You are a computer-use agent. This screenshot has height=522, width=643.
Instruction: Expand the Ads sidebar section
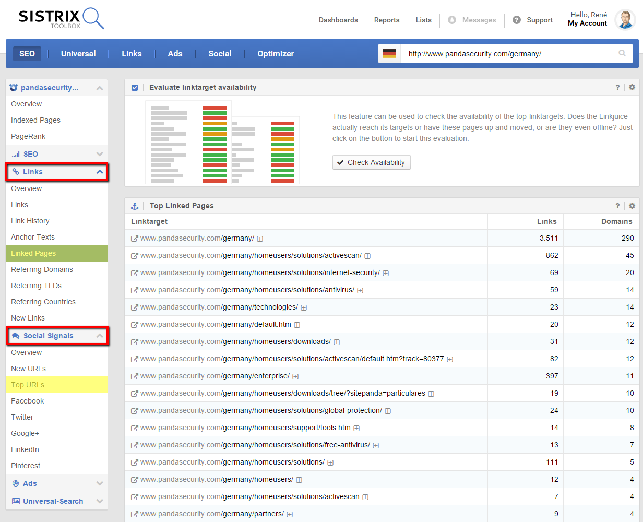pos(99,483)
